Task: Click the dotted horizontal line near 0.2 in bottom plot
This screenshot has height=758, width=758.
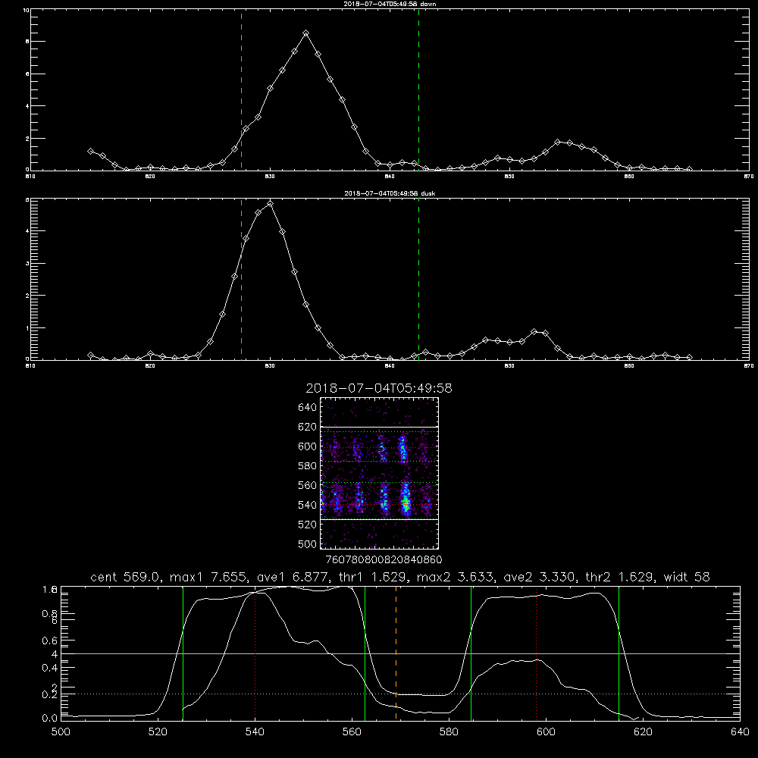Action: [x=400, y=694]
